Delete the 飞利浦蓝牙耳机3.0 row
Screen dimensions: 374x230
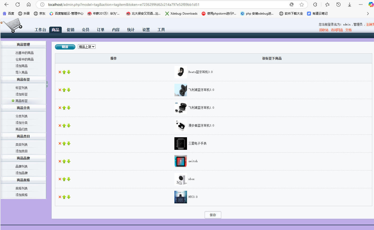[60, 90]
